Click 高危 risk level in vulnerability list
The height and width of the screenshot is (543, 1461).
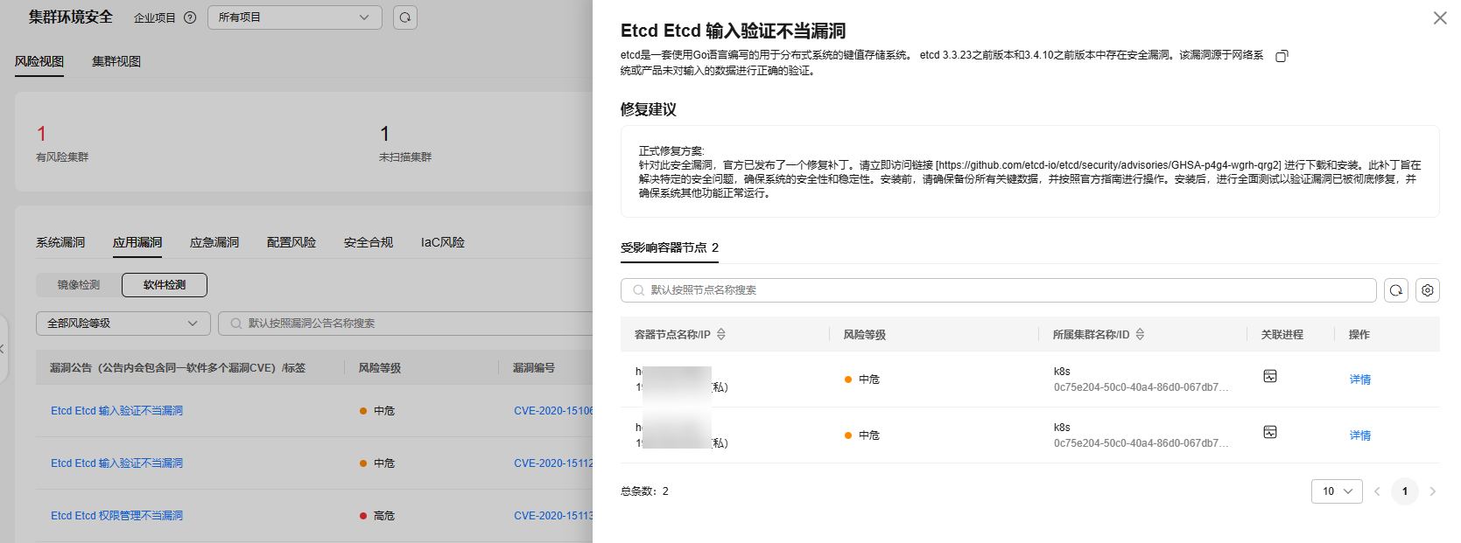point(377,516)
